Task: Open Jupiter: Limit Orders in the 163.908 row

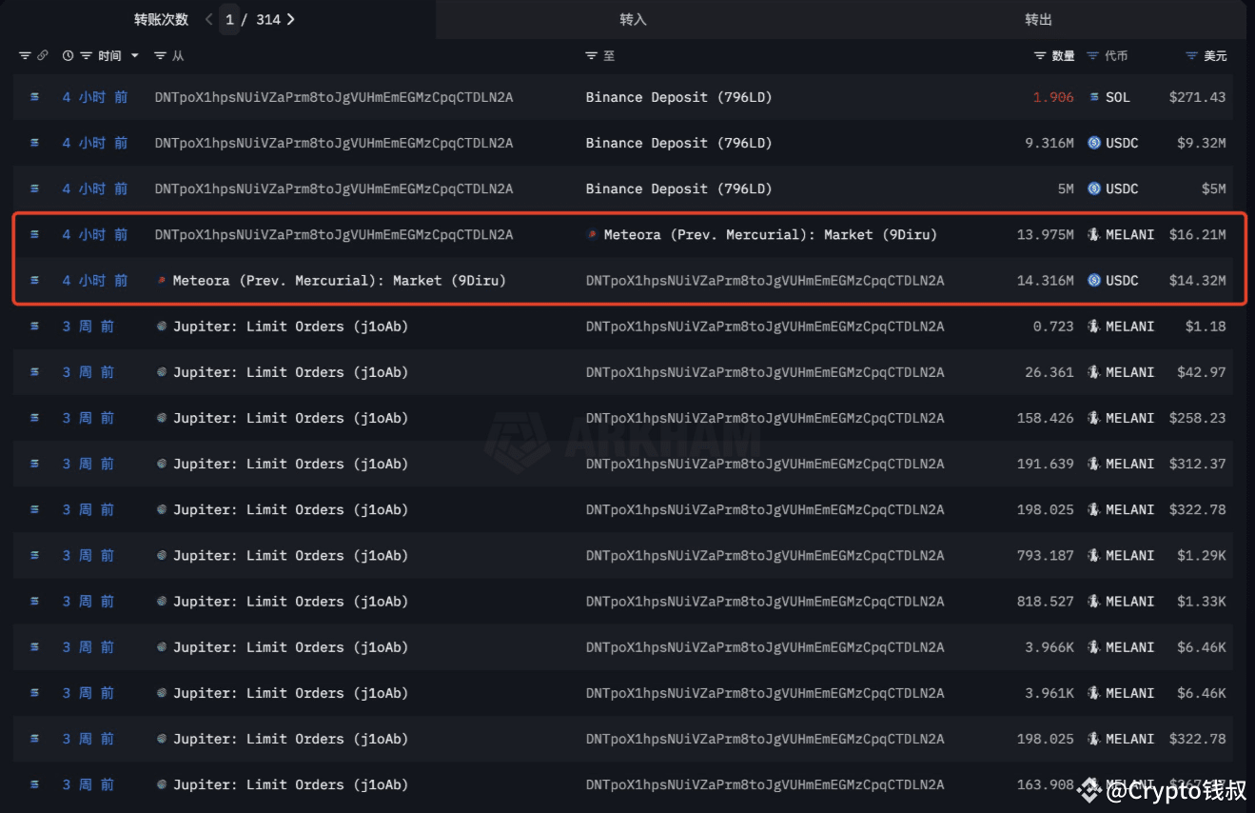Action: tap(290, 784)
